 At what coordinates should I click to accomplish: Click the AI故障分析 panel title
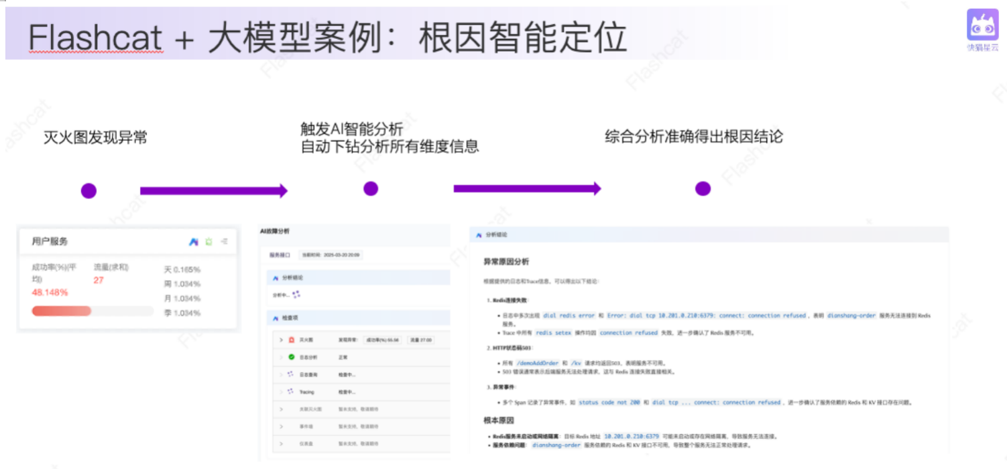(275, 231)
